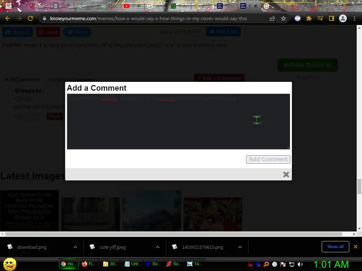Click the URL address bar
Screen dimensions: 362x271
pos(148,18)
